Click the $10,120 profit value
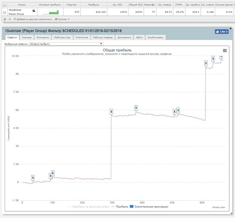This screenshot has width=235, height=218. [x=101, y=12]
